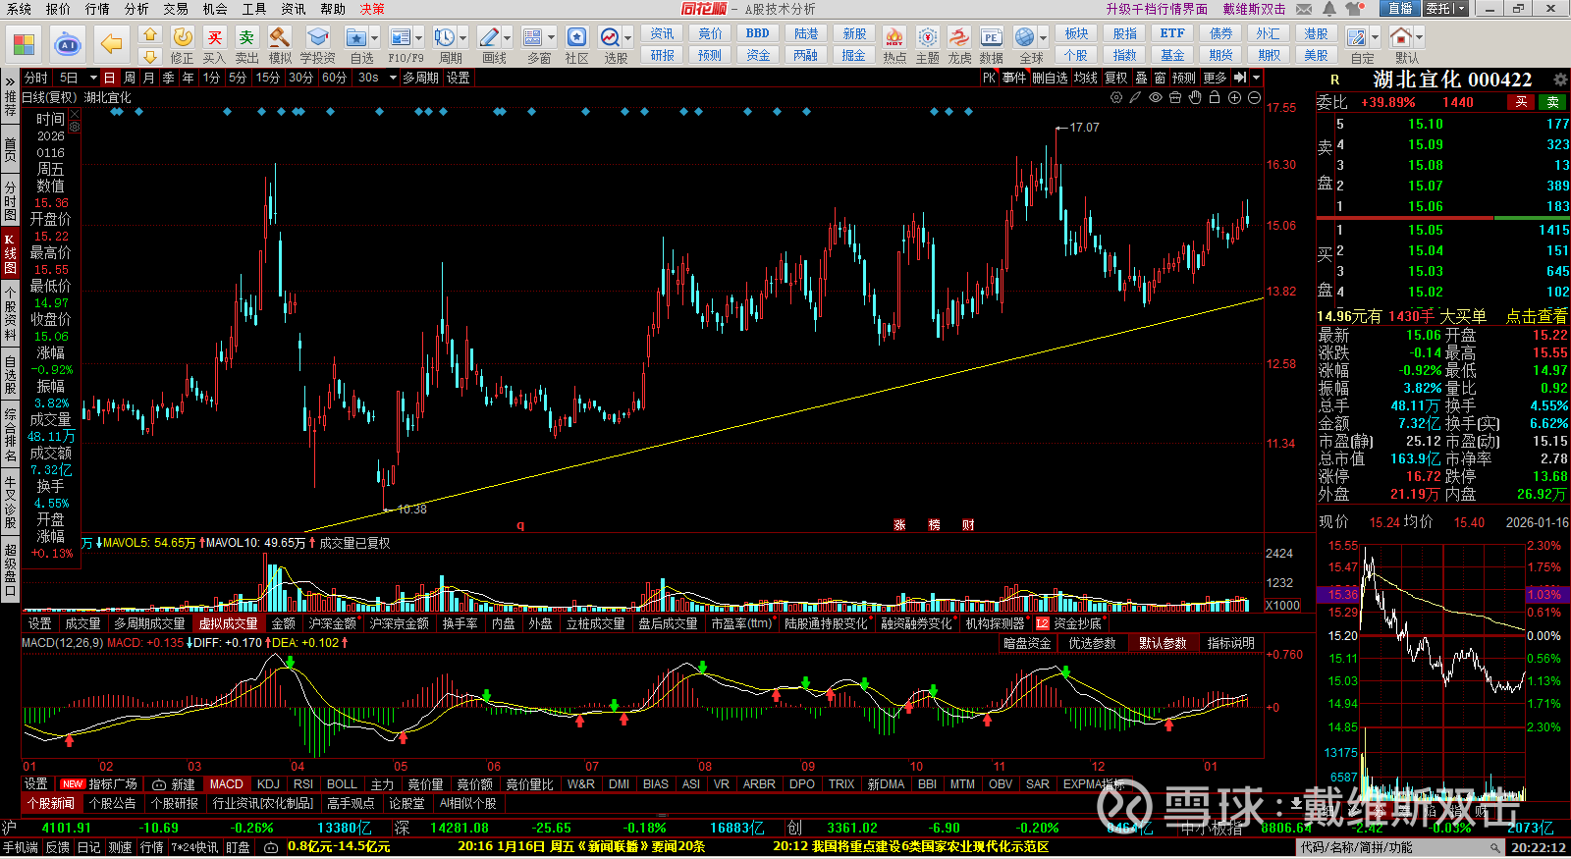Toggle 复权 price adjustment option
1571x859 pixels.
pos(1115,78)
